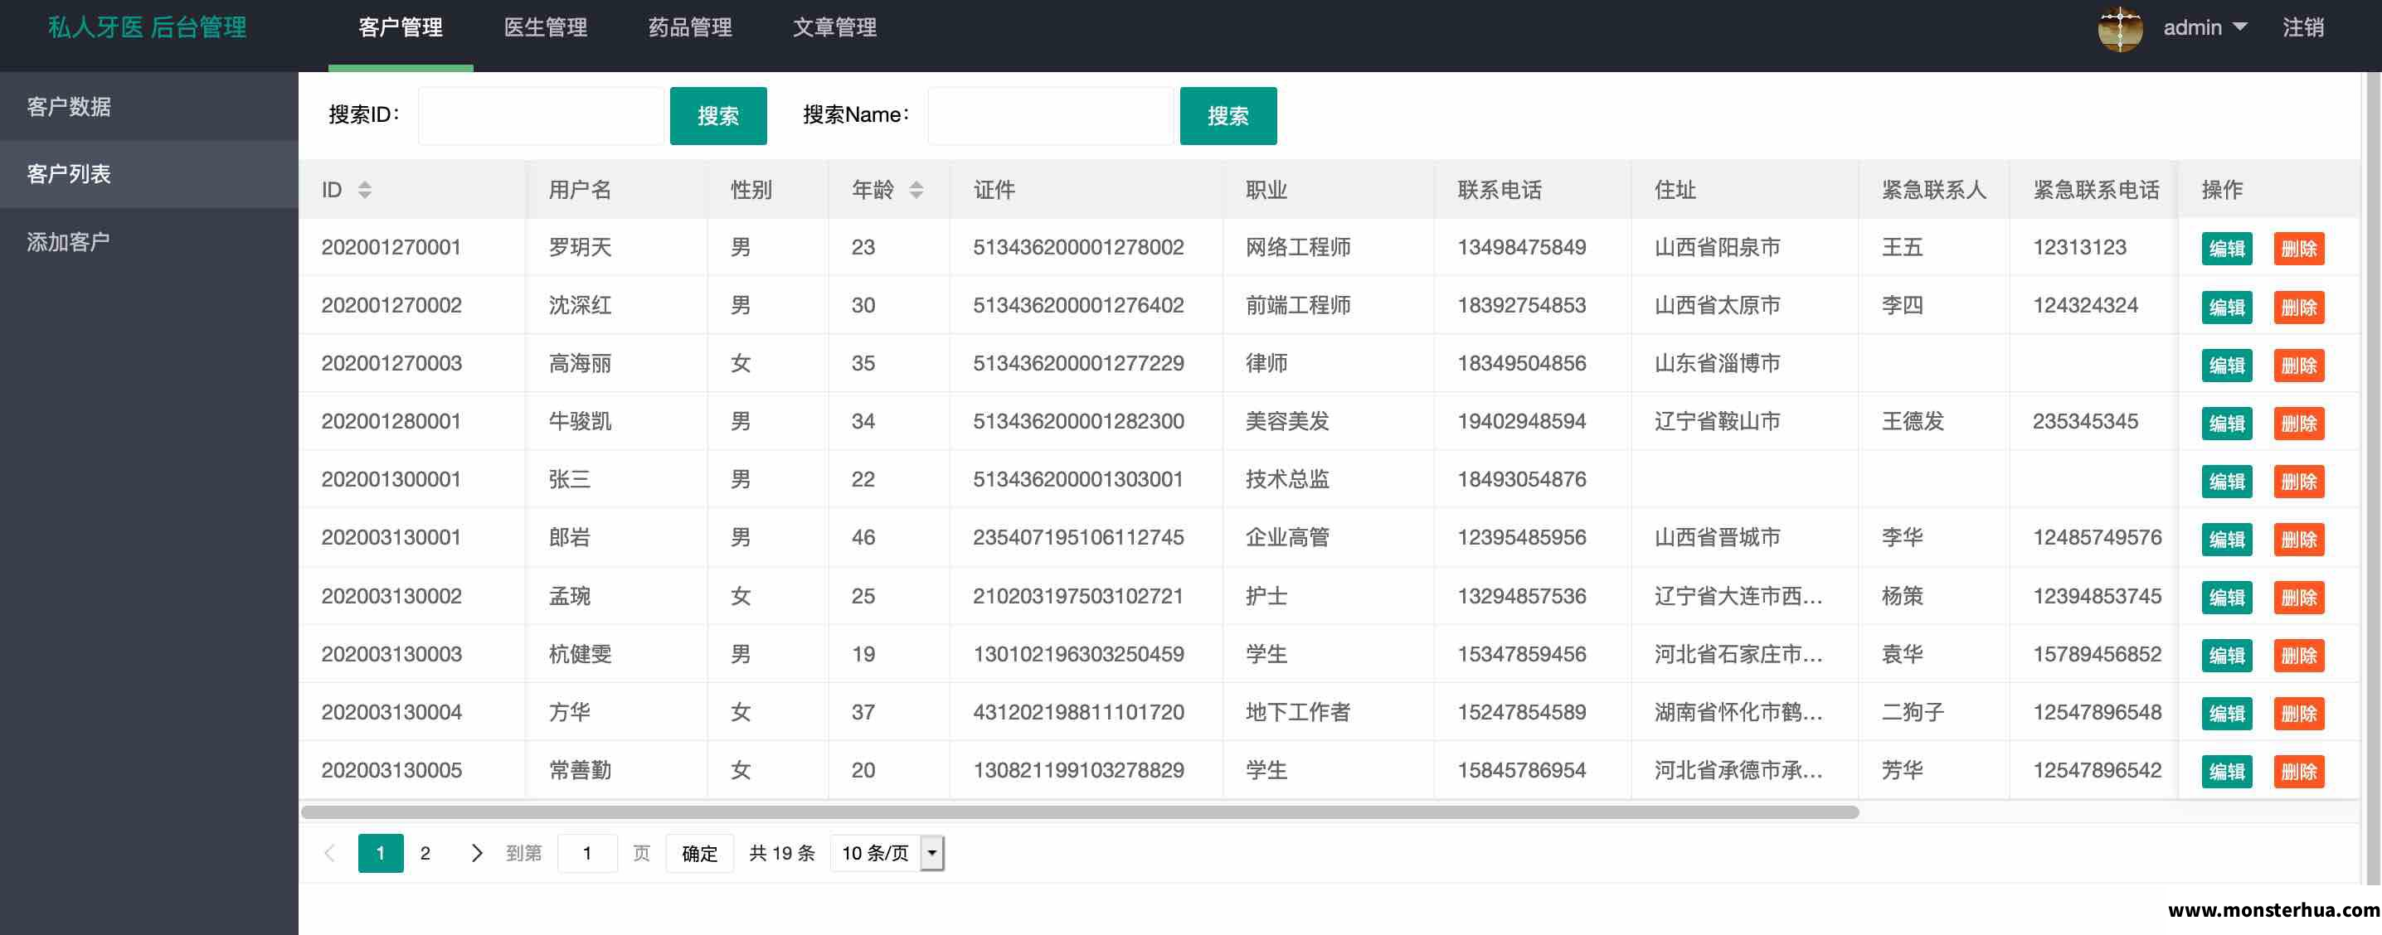
Task: Go to page 2 in pagination
Action: click(x=425, y=853)
